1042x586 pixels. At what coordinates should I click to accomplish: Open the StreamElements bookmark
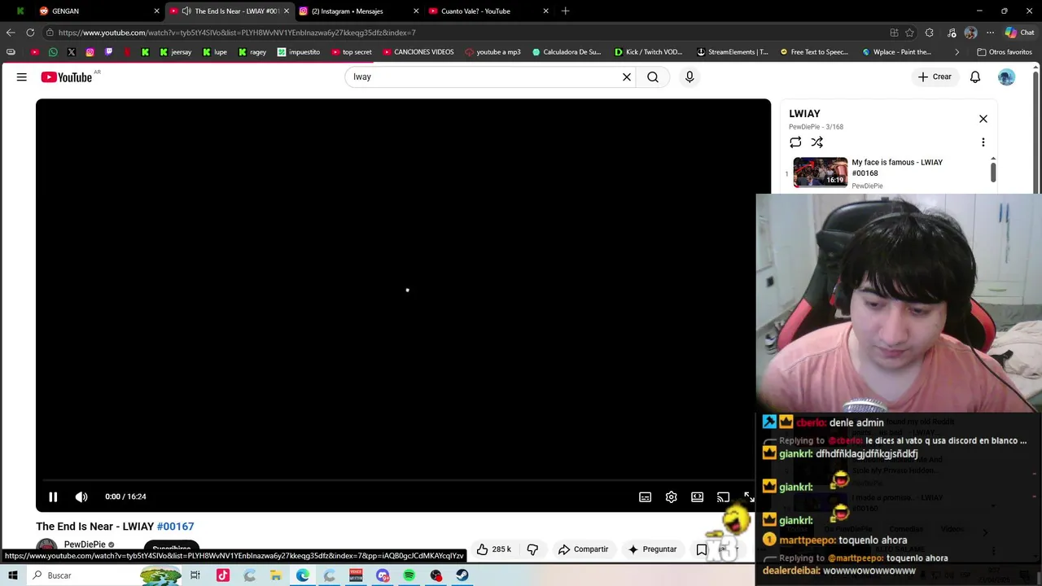[733, 52]
